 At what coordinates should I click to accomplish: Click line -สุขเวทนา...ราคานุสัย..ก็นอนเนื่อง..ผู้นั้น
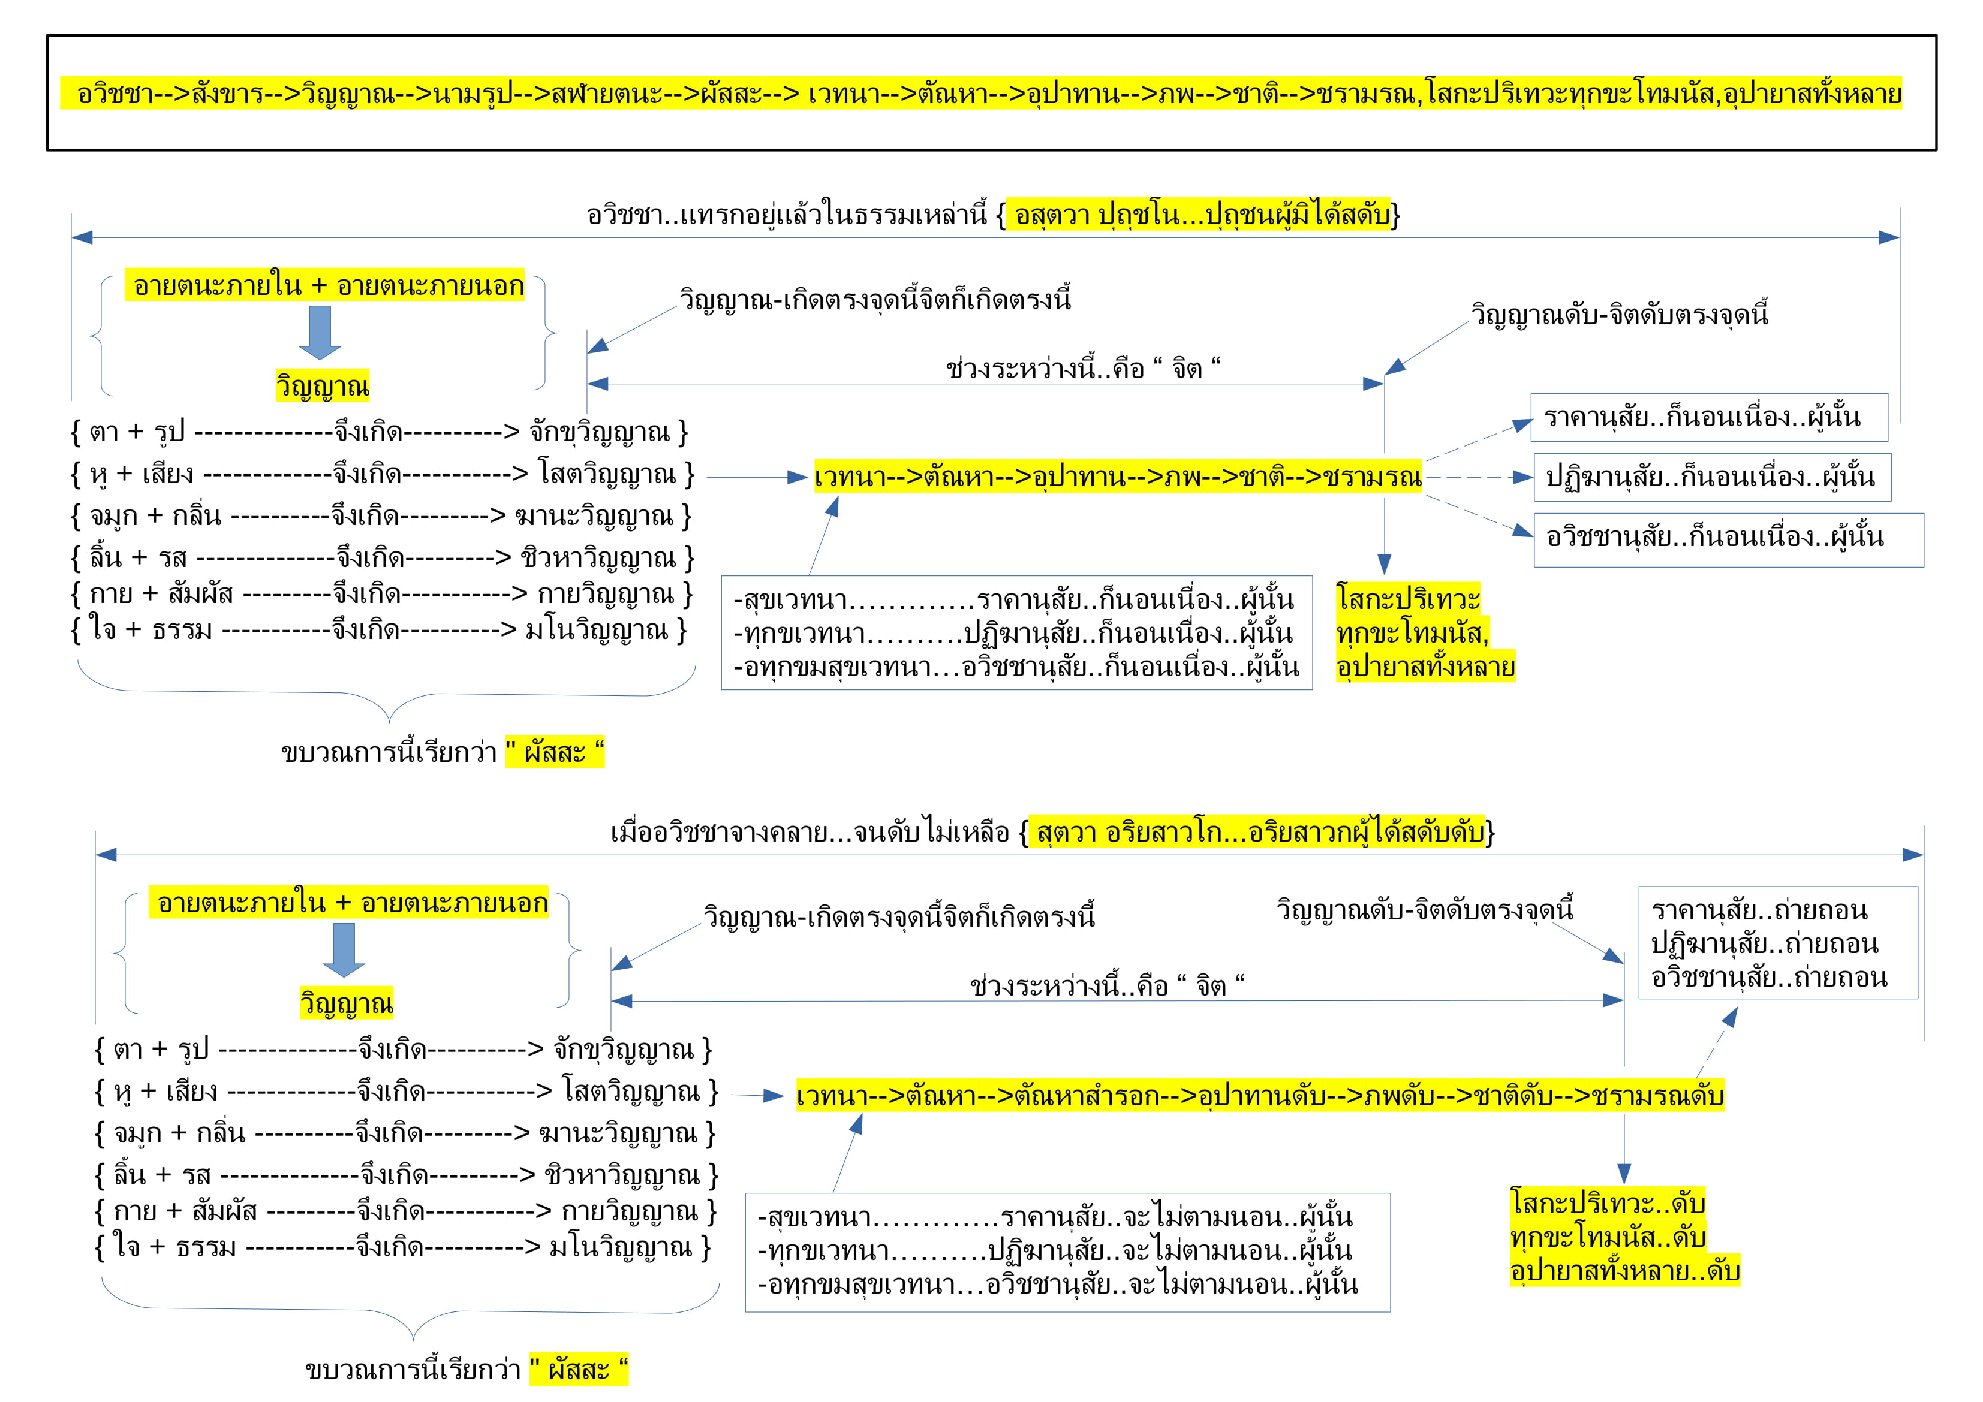pos(1014,599)
